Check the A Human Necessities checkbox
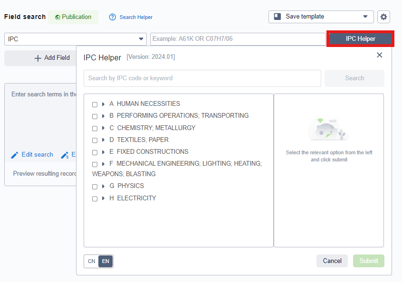402x282 pixels. pyautogui.click(x=95, y=104)
